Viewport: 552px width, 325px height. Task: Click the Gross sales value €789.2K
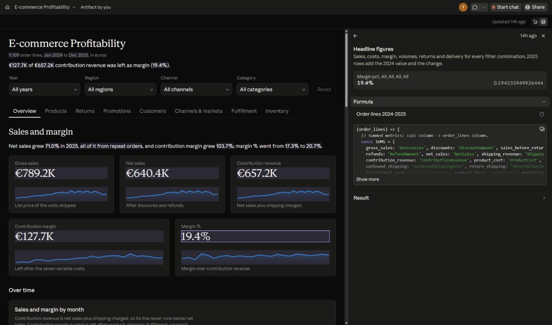[x=61, y=173]
